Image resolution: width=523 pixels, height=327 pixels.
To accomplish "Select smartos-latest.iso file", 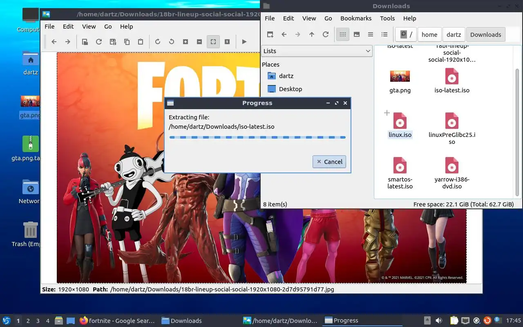I will [400, 173].
